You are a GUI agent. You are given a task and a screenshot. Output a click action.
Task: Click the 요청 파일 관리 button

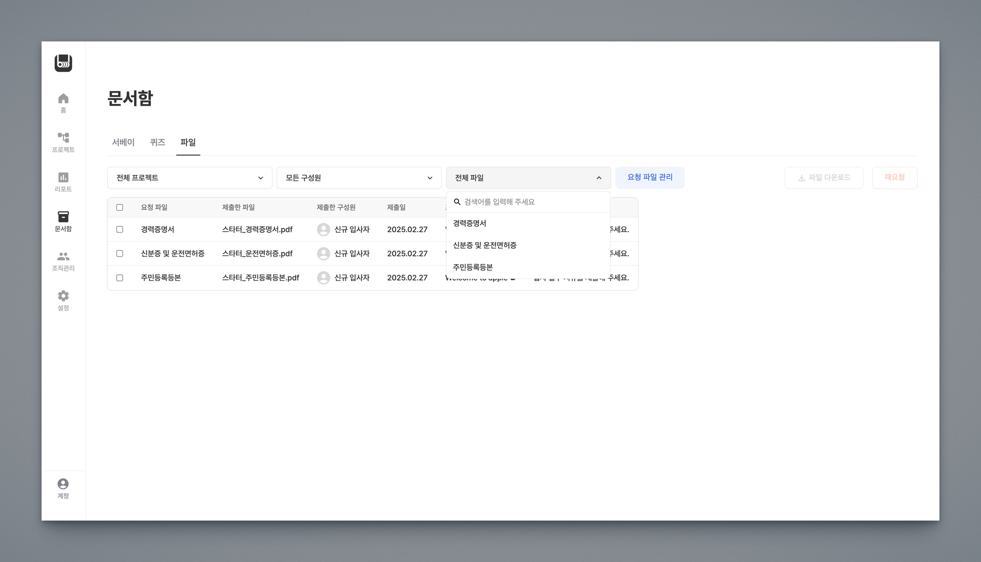click(x=650, y=178)
